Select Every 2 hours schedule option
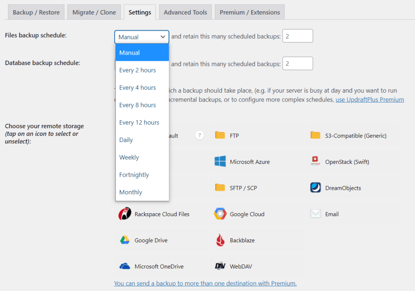The width and height of the screenshot is (415, 291). (x=142, y=70)
